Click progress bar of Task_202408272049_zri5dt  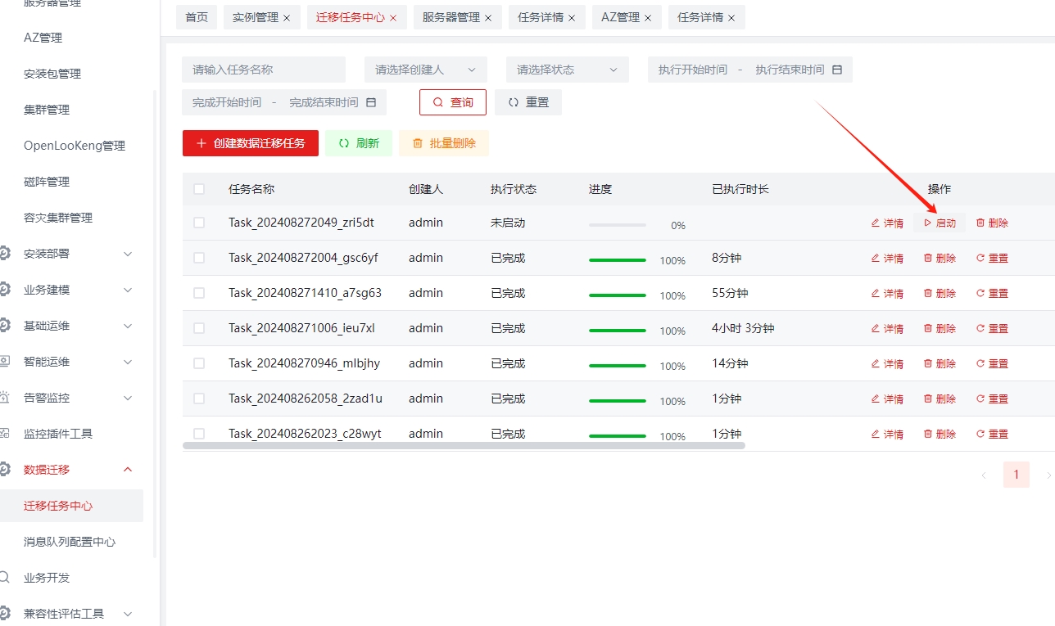pos(618,225)
